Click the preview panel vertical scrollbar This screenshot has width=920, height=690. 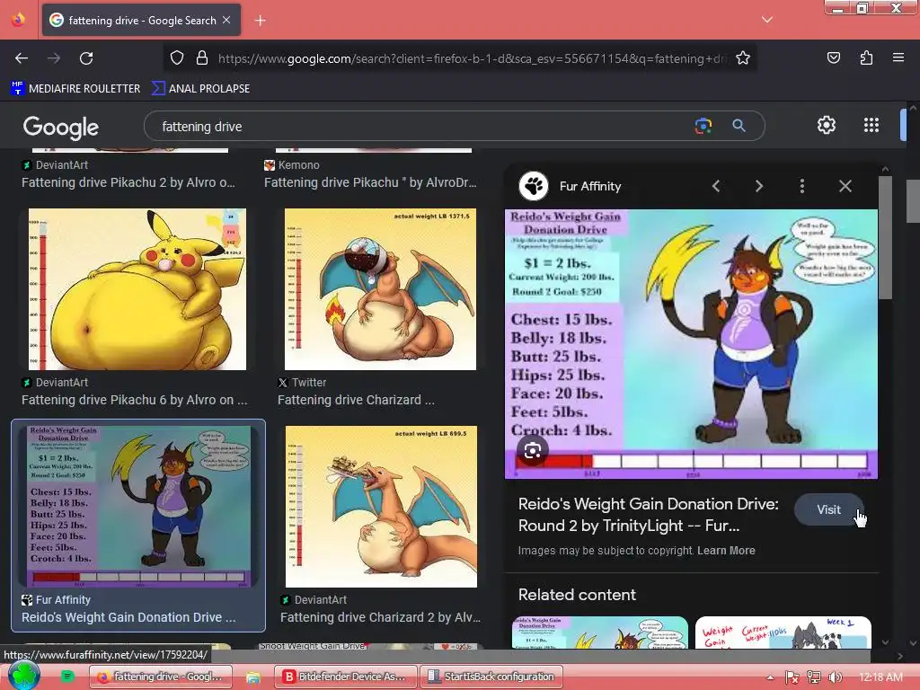tap(885, 237)
